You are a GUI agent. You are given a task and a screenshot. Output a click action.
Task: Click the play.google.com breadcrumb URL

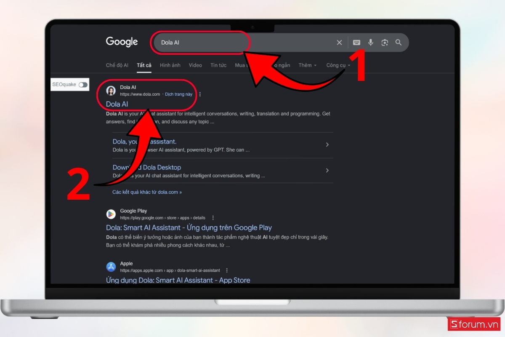point(162,218)
